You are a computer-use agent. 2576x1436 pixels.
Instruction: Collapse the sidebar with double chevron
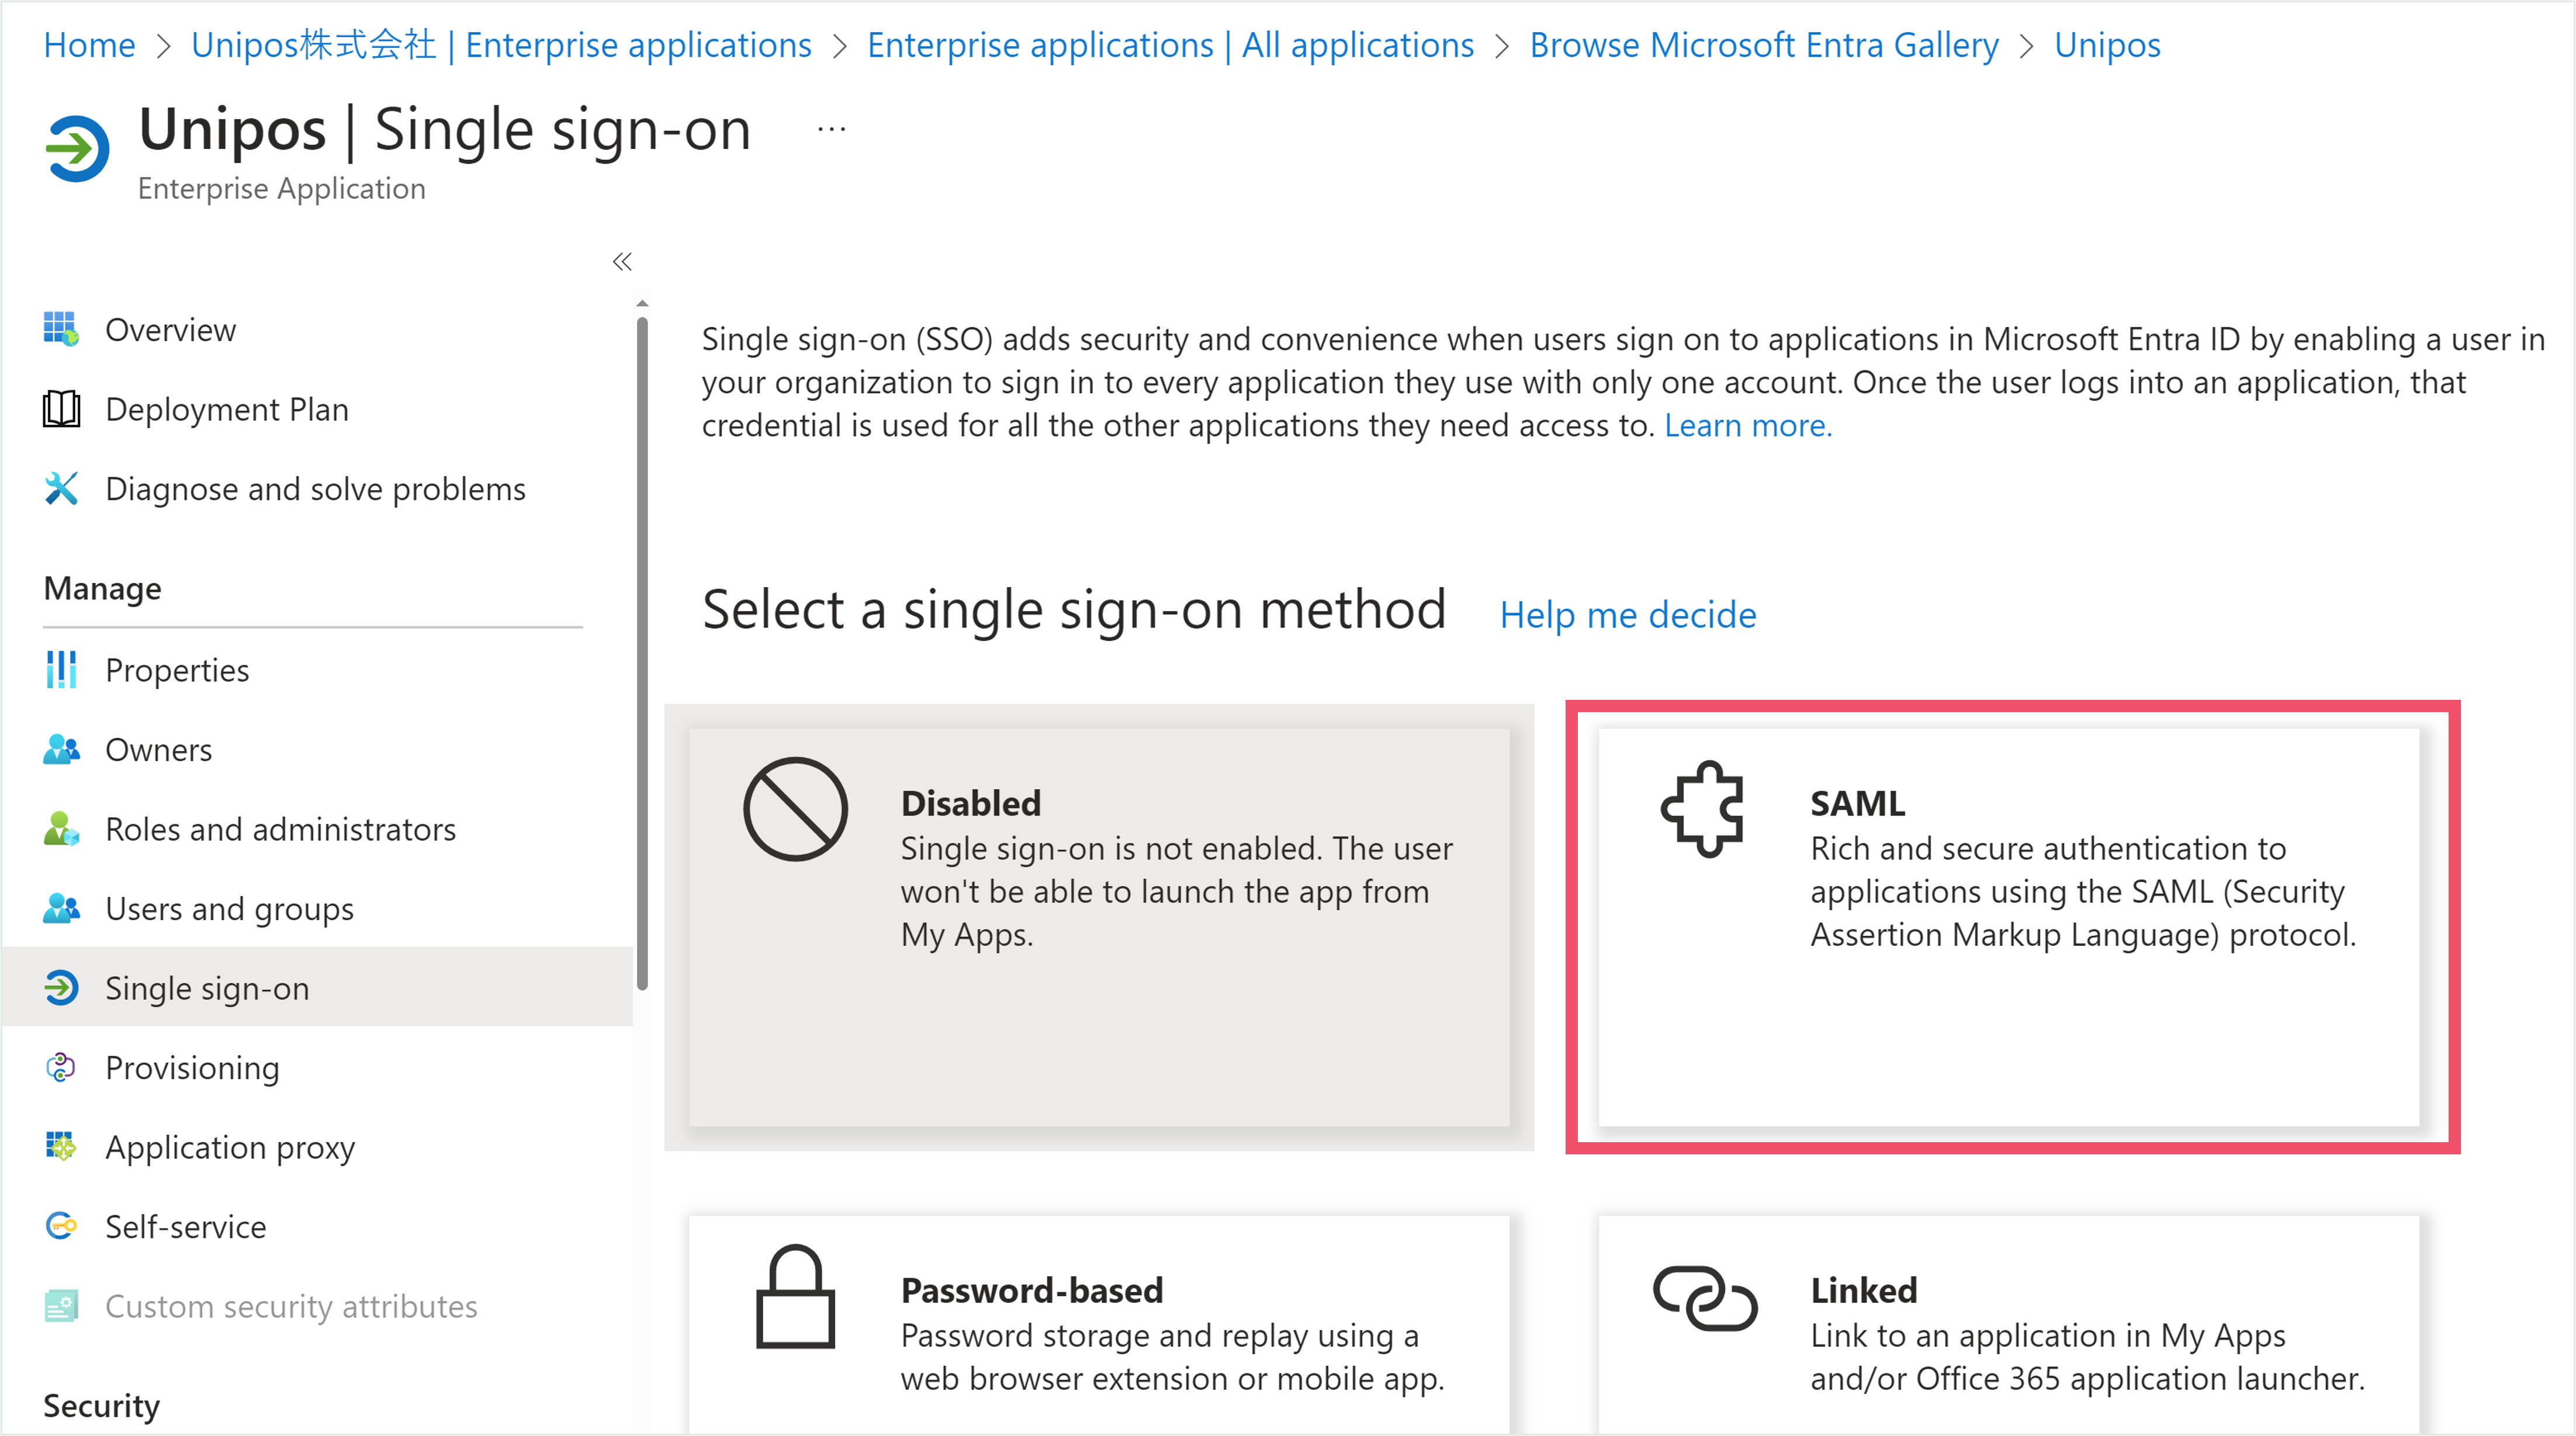coord(622,261)
